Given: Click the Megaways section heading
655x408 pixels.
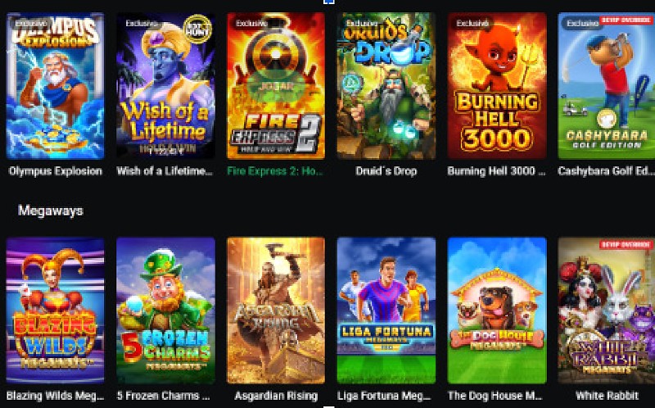Looking at the screenshot, I should (51, 211).
